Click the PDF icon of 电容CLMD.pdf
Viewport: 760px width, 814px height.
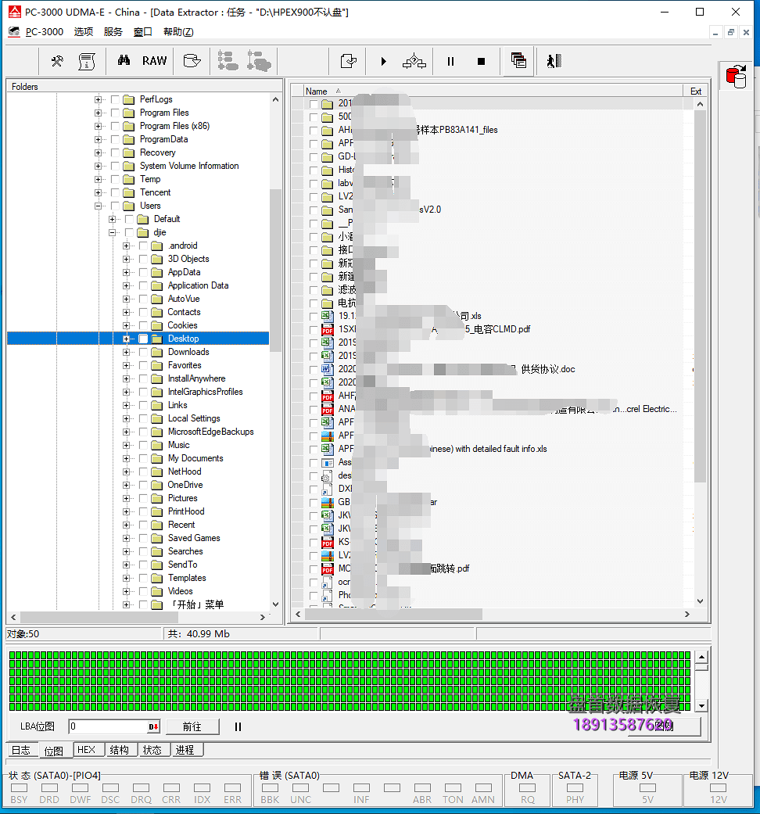(x=327, y=329)
